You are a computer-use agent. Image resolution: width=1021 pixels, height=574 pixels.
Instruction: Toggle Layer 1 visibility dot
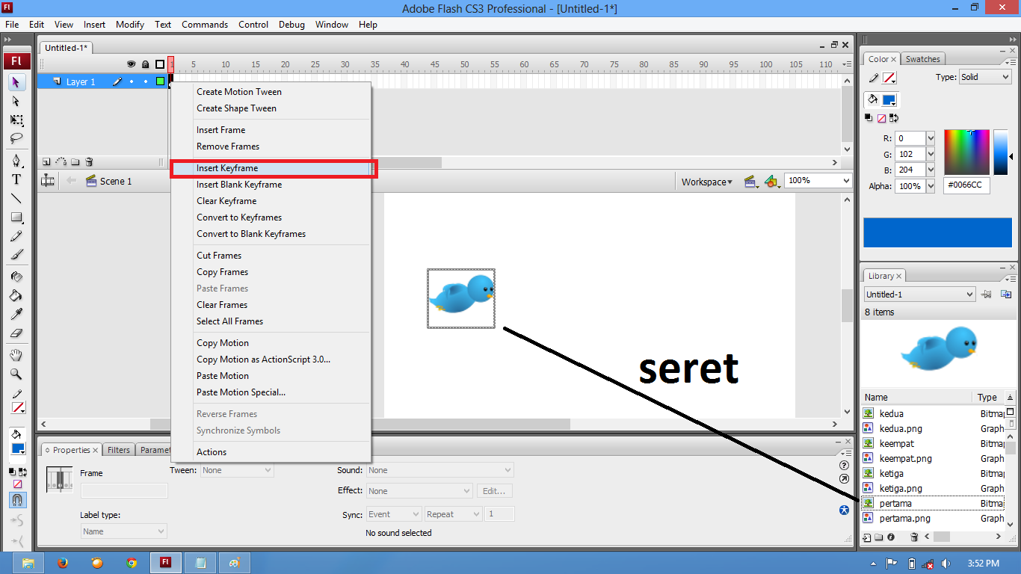pos(132,81)
